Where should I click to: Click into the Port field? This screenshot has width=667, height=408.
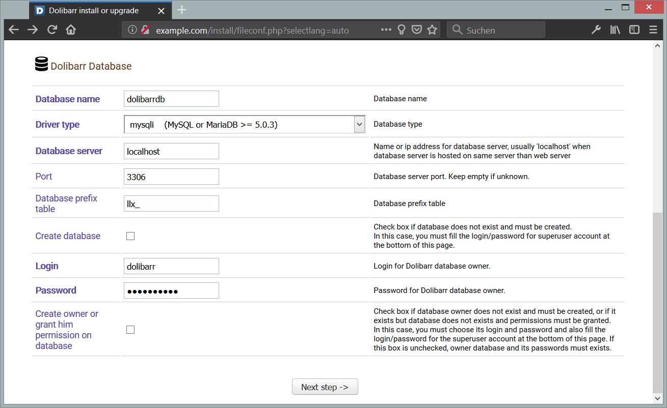[171, 177]
